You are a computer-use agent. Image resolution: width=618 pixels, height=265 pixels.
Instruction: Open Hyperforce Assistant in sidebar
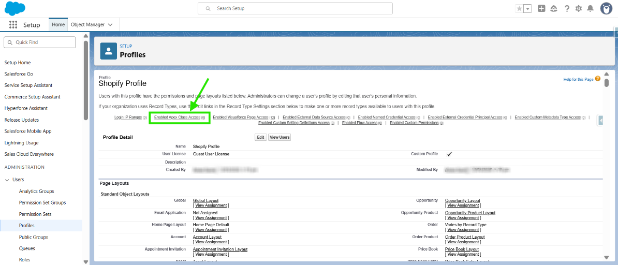click(x=26, y=108)
